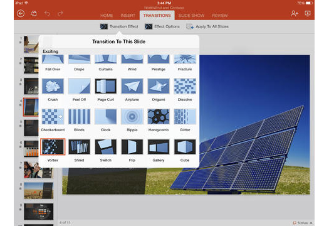Tap the back arrow icon
The height and width of the screenshot is (226, 329).
pos(21,14)
